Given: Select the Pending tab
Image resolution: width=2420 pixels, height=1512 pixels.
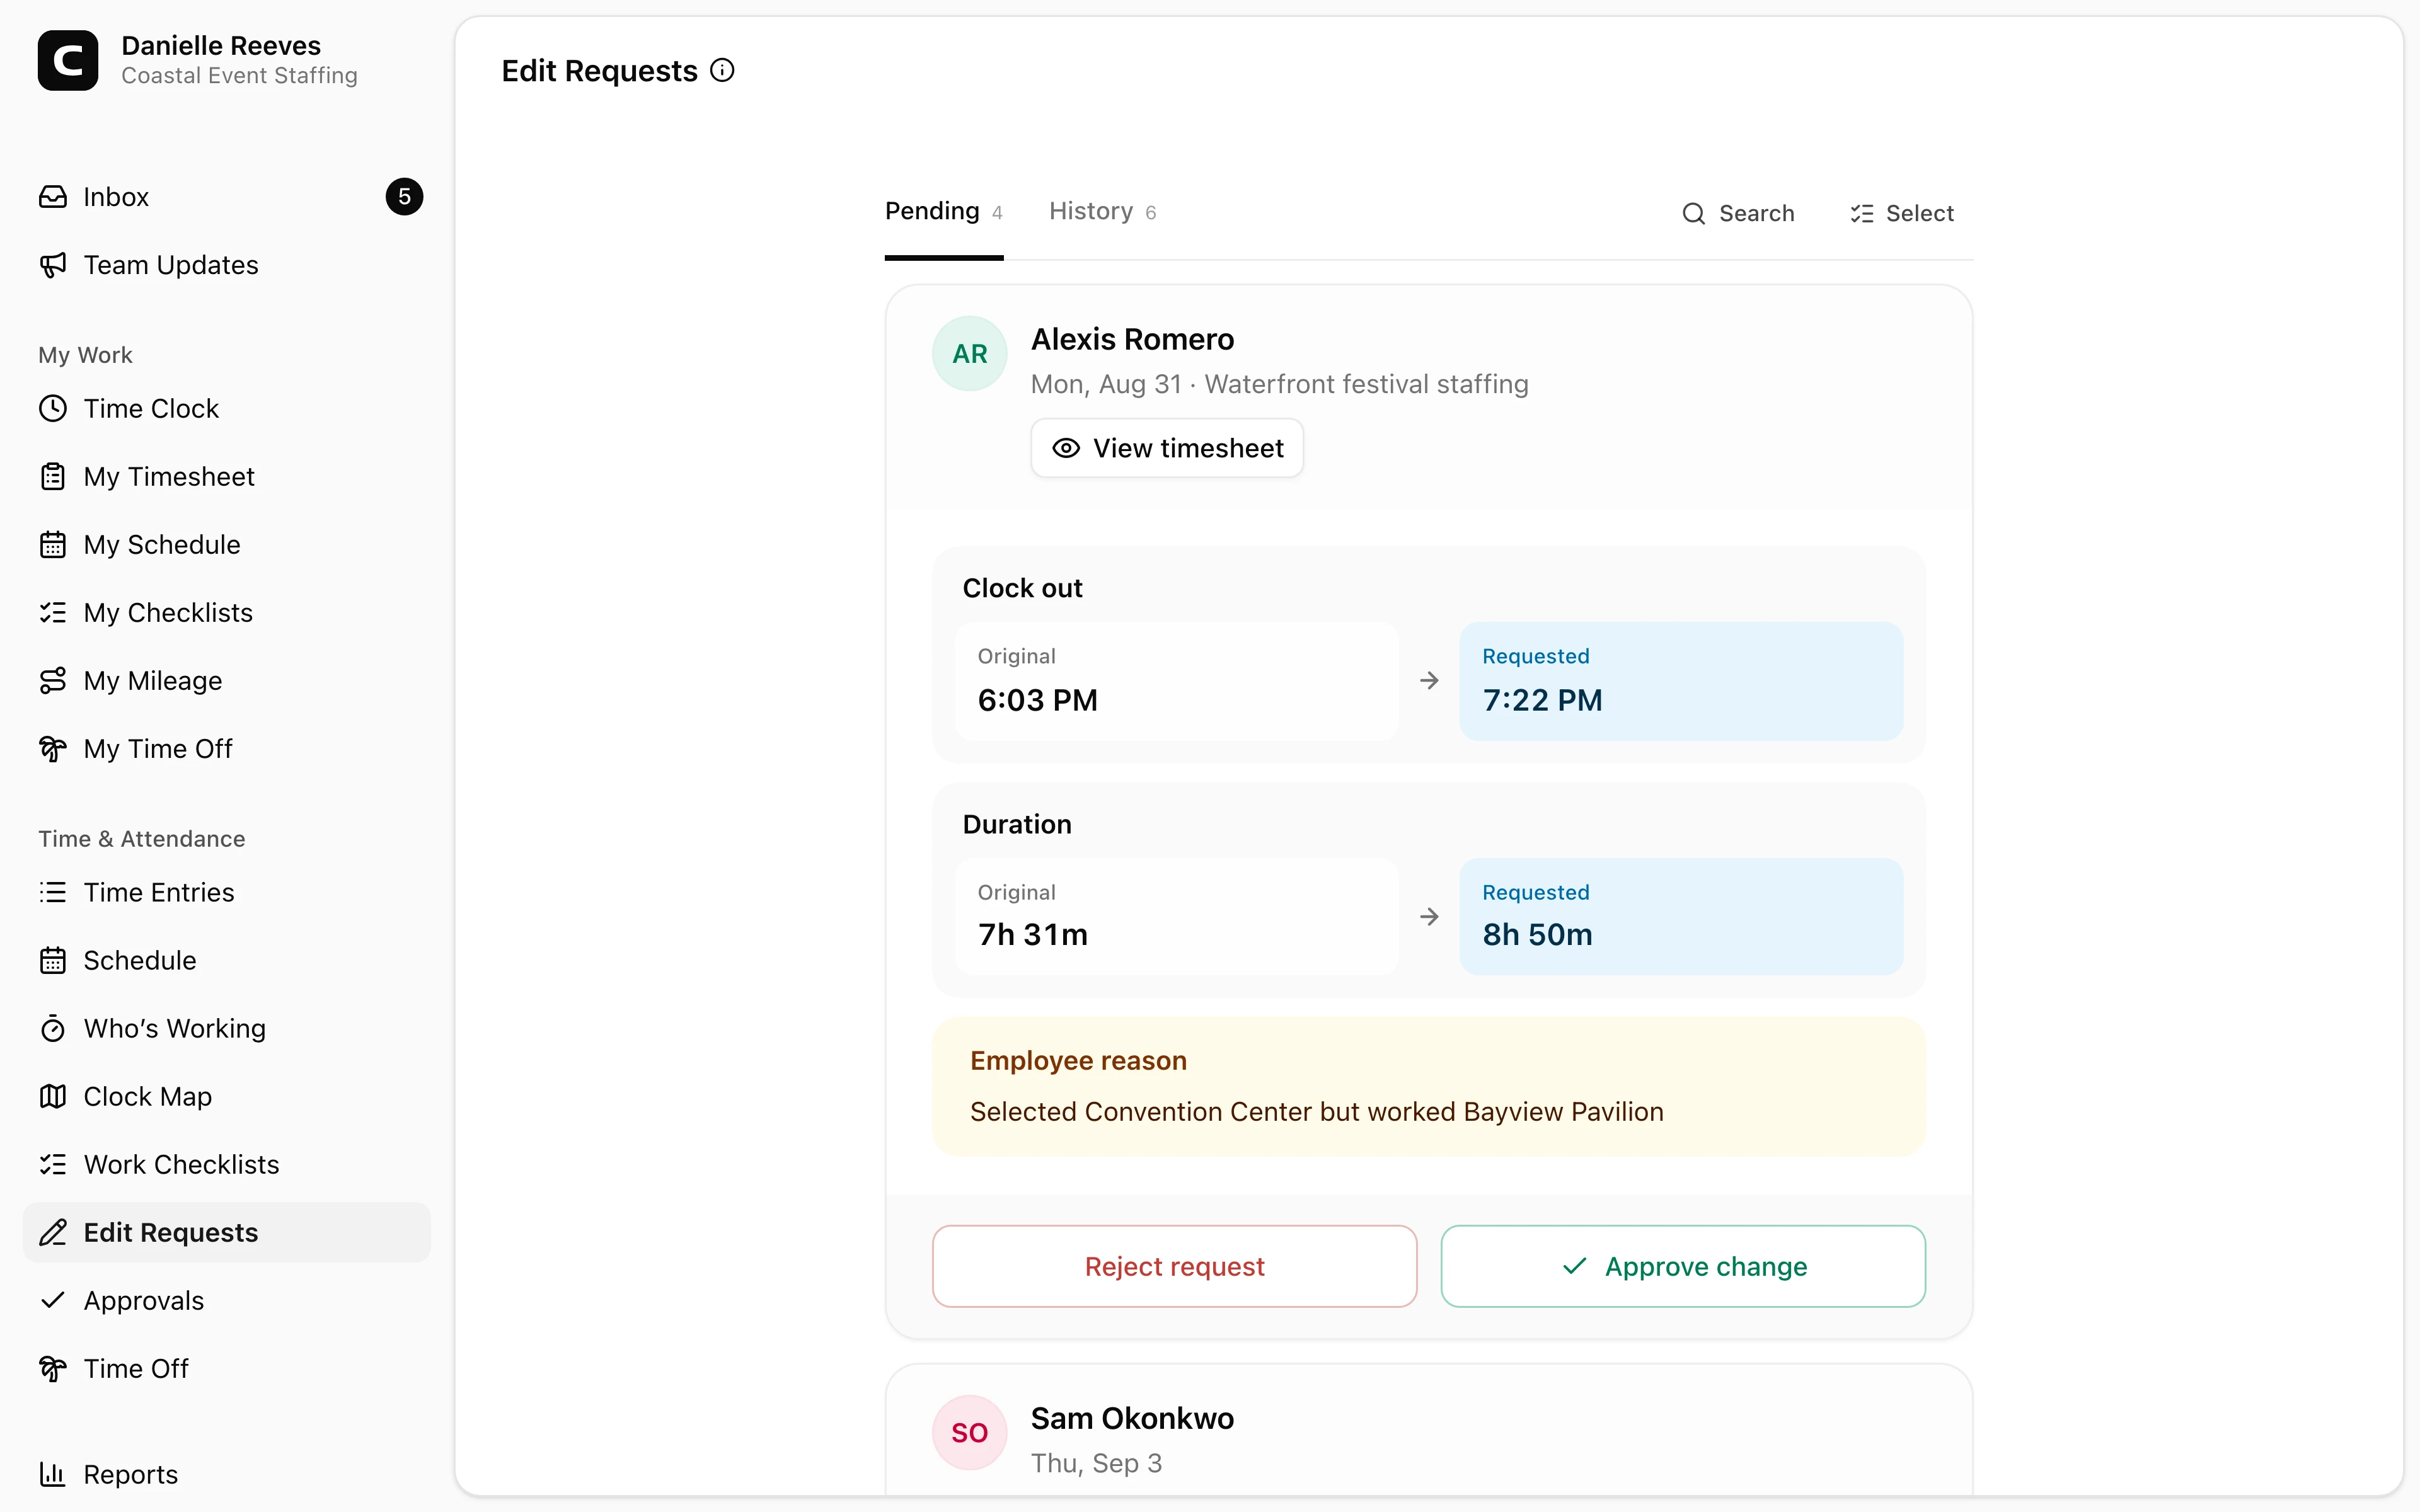Looking at the screenshot, I should [943, 212].
